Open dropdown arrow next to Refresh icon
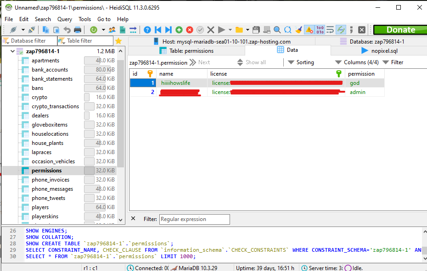Screen dimensions: 427x271 point(103,30)
